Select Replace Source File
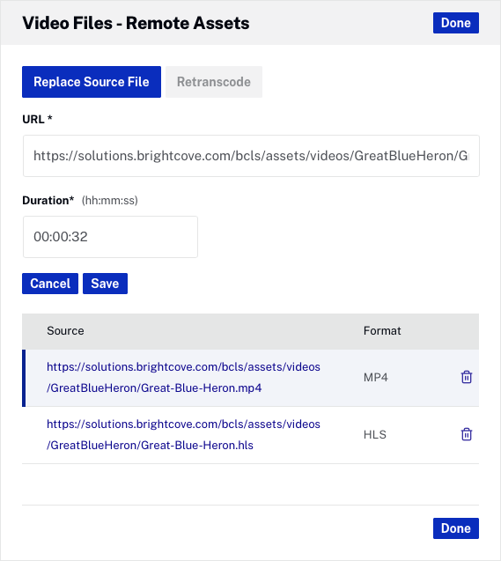 pos(92,82)
